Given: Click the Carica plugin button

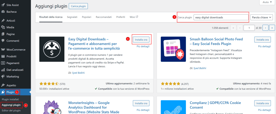Looking at the screenshot, I should click(78, 6).
